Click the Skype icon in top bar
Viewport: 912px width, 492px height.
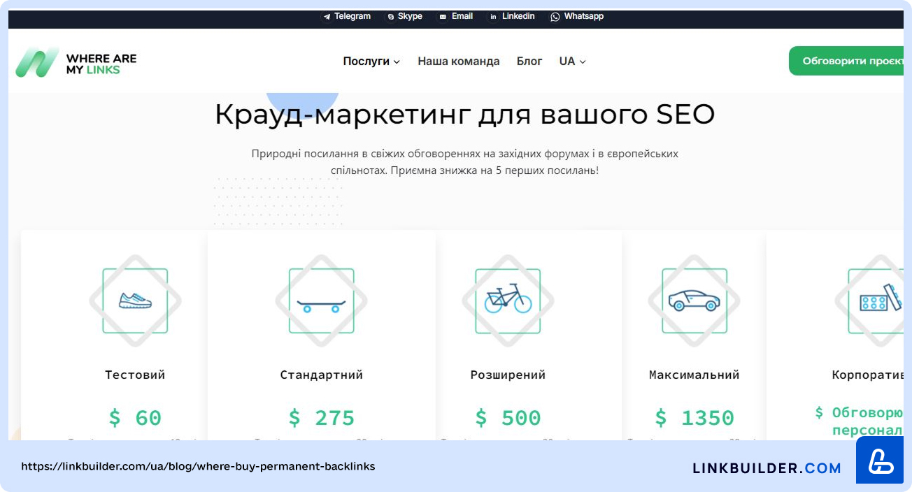[x=390, y=17]
